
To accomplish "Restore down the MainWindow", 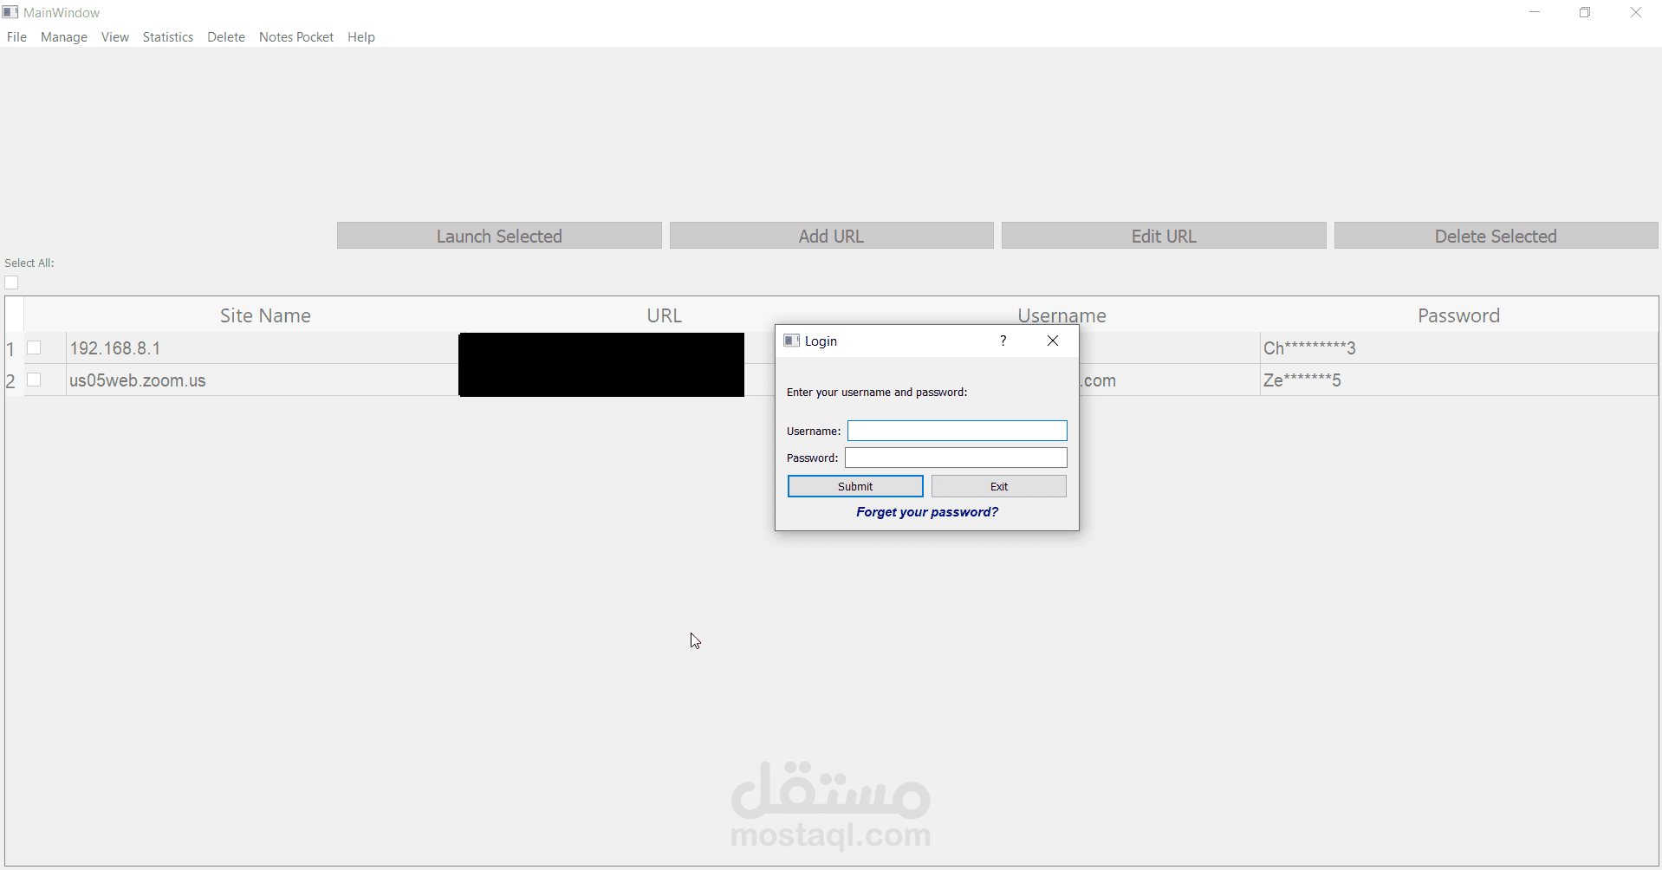I will pyautogui.click(x=1585, y=12).
